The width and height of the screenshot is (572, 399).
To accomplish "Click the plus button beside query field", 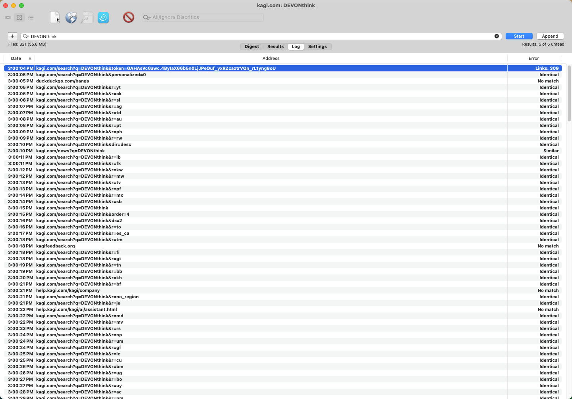I will pos(13,36).
